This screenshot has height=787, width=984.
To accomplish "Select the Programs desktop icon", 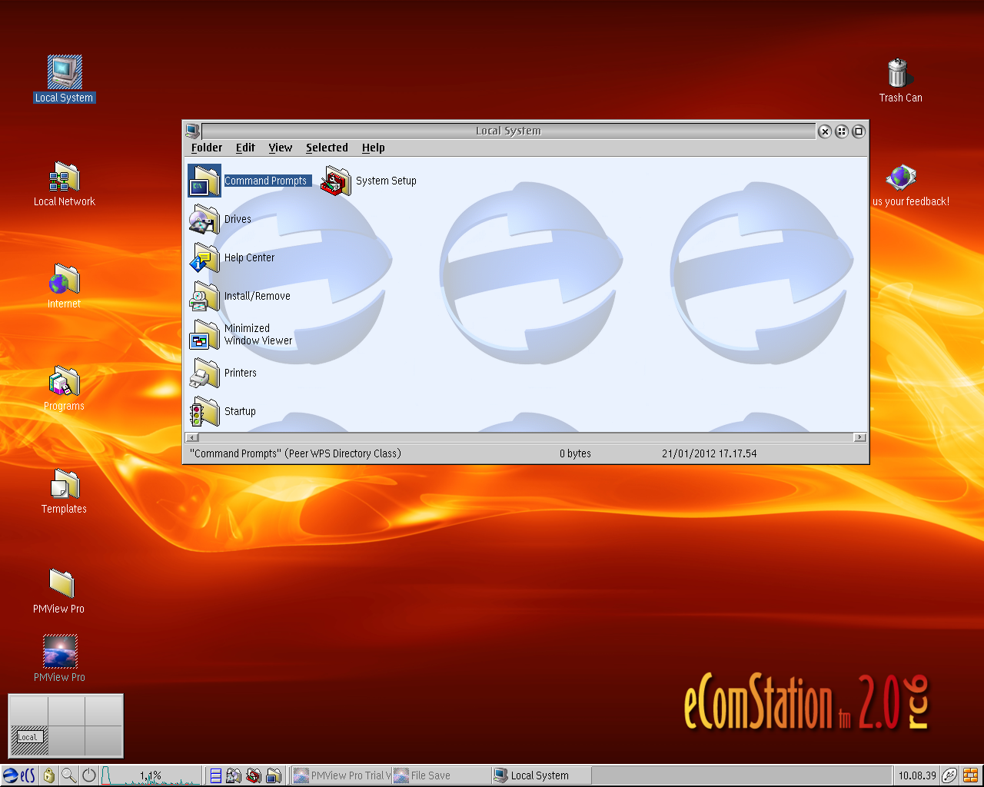I will (65, 382).
